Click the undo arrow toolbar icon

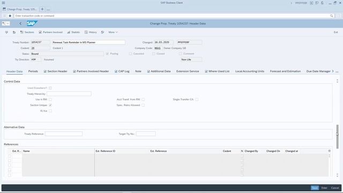[14, 32]
